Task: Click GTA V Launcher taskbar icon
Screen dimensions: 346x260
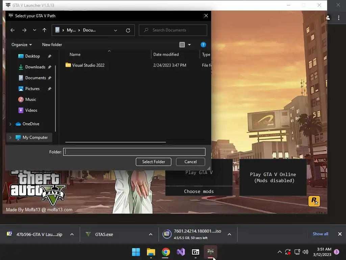Action: tap(211, 252)
